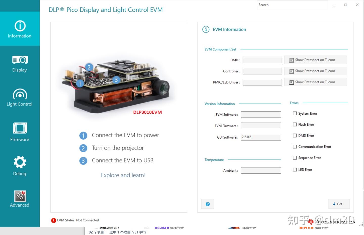This screenshot has width=364, height=235.
Task: Click the blue help question mark icon
Action: (x=208, y=204)
